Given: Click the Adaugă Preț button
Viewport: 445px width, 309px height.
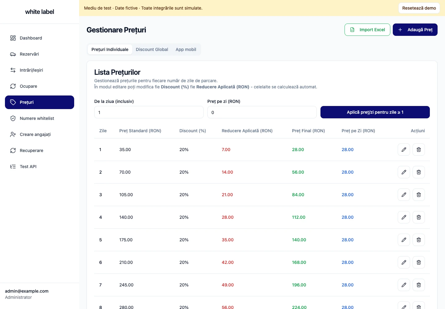Looking at the screenshot, I should coord(415,30).
